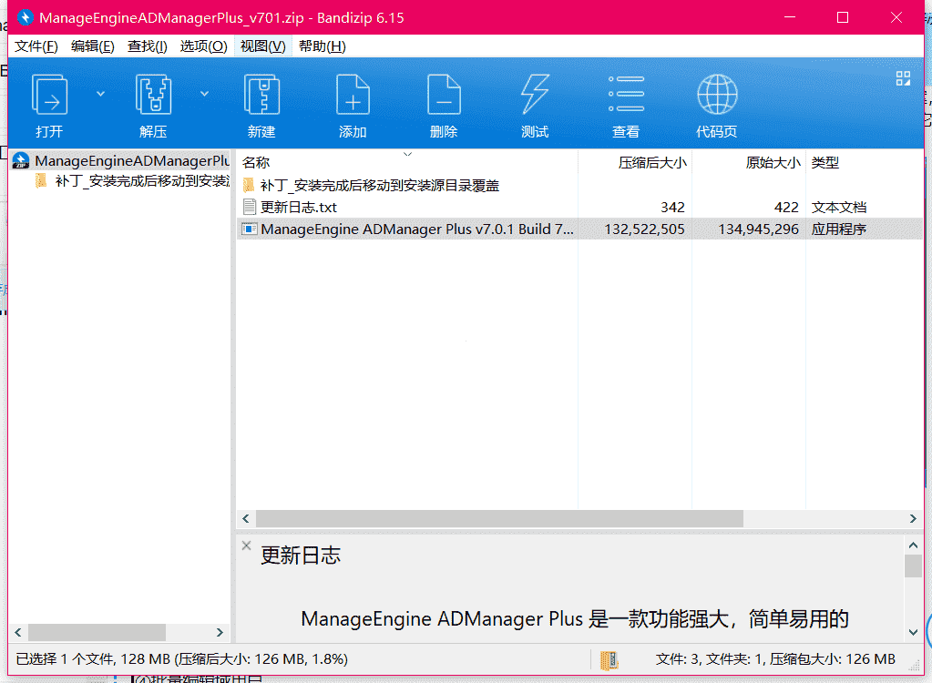Image resolution: width=932 pixels, height=683 pixels.
Task: Open the 视图(V) menu
Action: pyautogui.click(x=262, y=46)
